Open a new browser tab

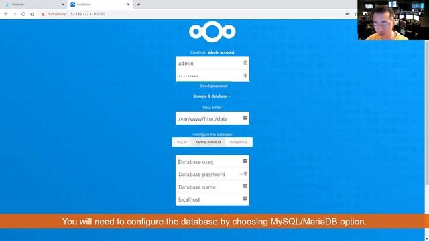pos(139,5)
